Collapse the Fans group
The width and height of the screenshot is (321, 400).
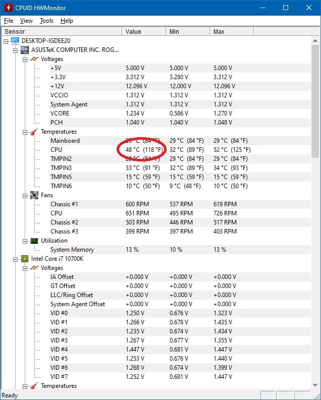(25, 196)
